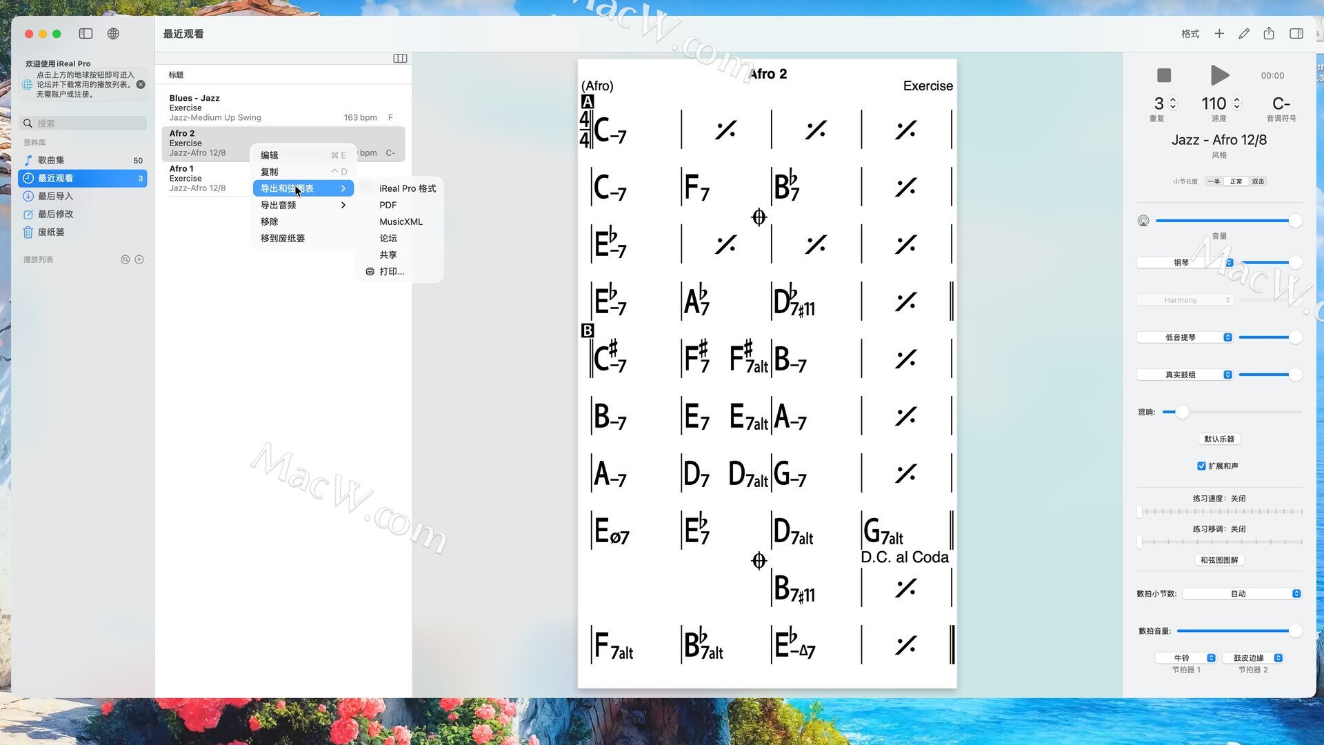This screenshot has width=1324, height=745.
Task: Uncheck the 扩展和声 checkbox
Action: [1201, 466]
